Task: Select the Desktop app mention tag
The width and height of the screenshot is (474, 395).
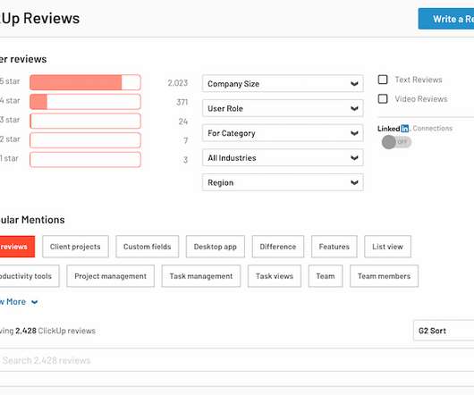Action: point(216,247)
